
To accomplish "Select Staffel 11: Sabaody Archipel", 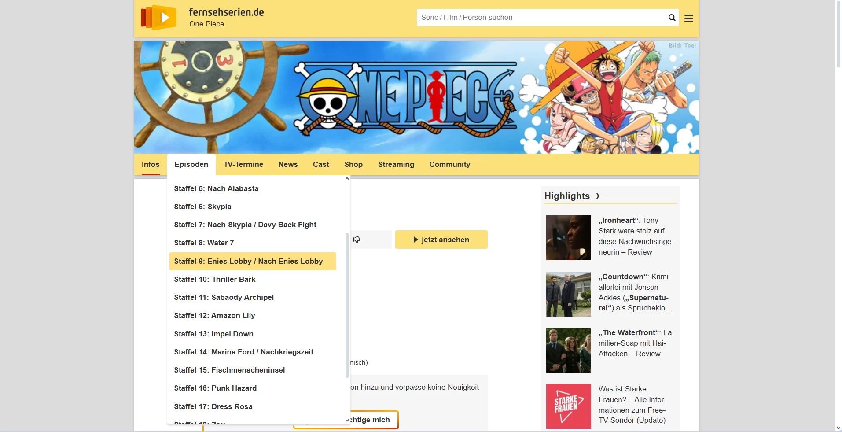I will [x=253, y=297].
